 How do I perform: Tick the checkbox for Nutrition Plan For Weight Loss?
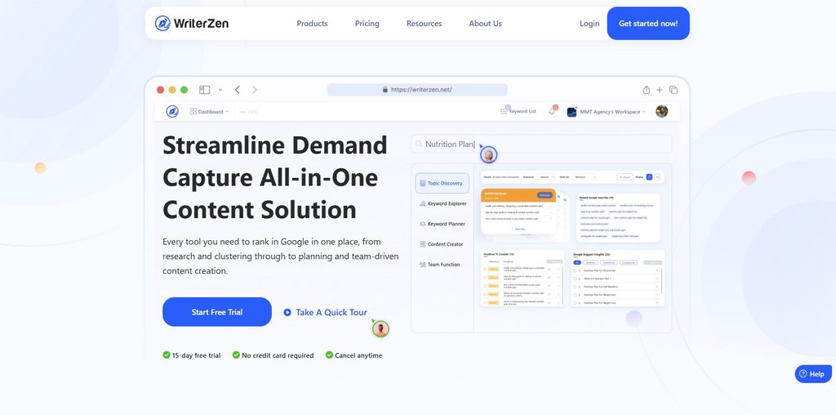(x=575, y=303)
